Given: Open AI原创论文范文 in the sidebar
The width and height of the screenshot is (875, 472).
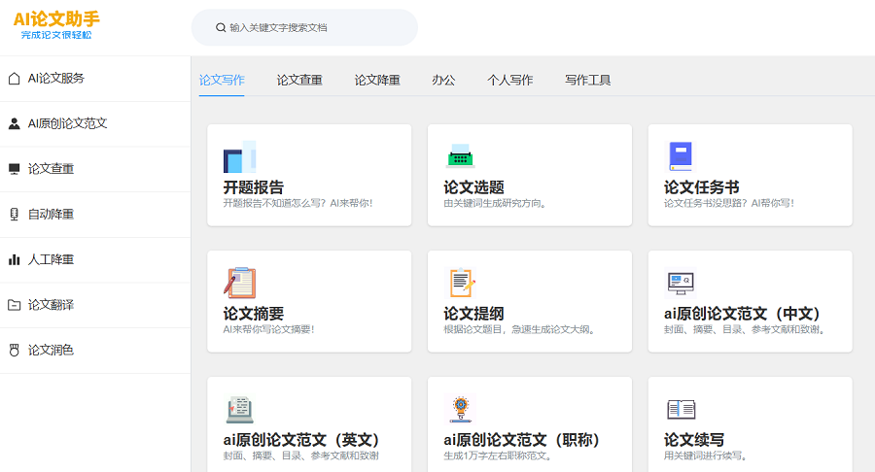Looking at the screenshot, I should [x=95, y=123].
